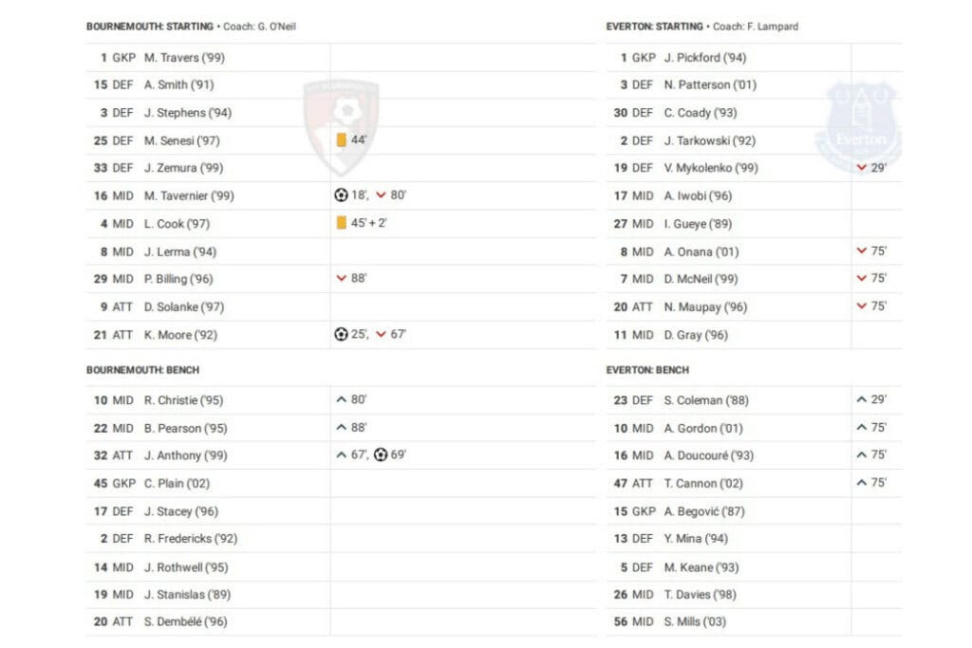This screenshot has height=648, width=972.
Task: Click the red substitution arrow for V. Mykolenko
Action: click(x=862, y=168)
